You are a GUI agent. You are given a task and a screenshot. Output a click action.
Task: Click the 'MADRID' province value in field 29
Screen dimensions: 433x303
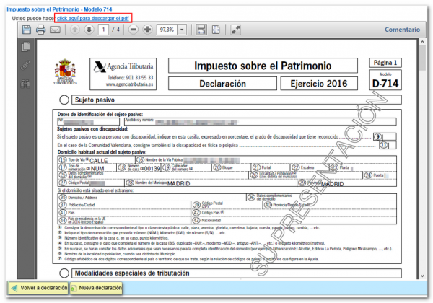333,184
